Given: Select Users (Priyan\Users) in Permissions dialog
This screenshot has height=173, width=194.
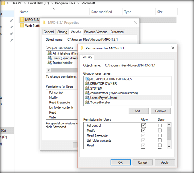Looking at the screenshot, I should [x=127, y=98].
